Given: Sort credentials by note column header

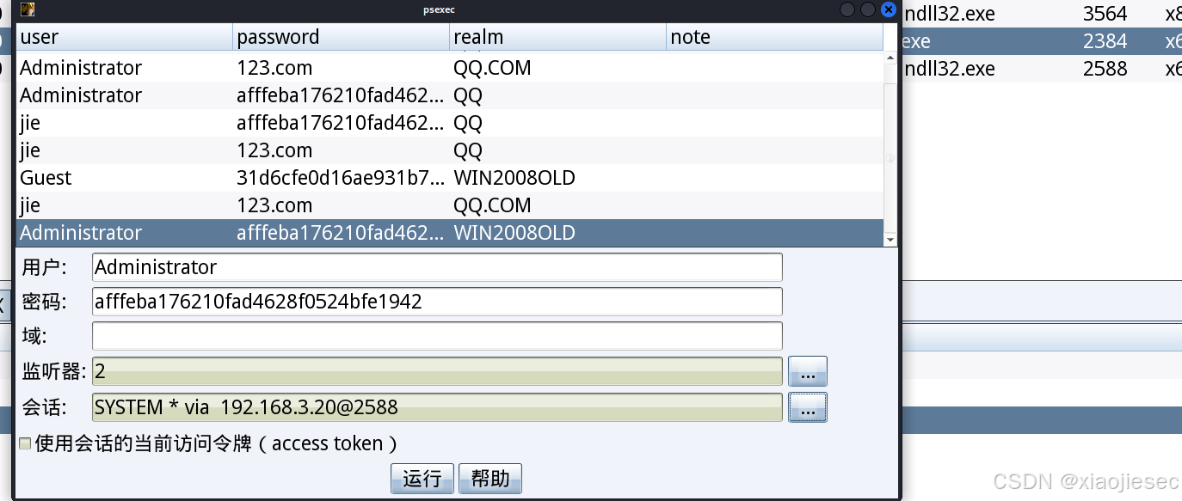Looking at the screenshot, I should point(775,37).
